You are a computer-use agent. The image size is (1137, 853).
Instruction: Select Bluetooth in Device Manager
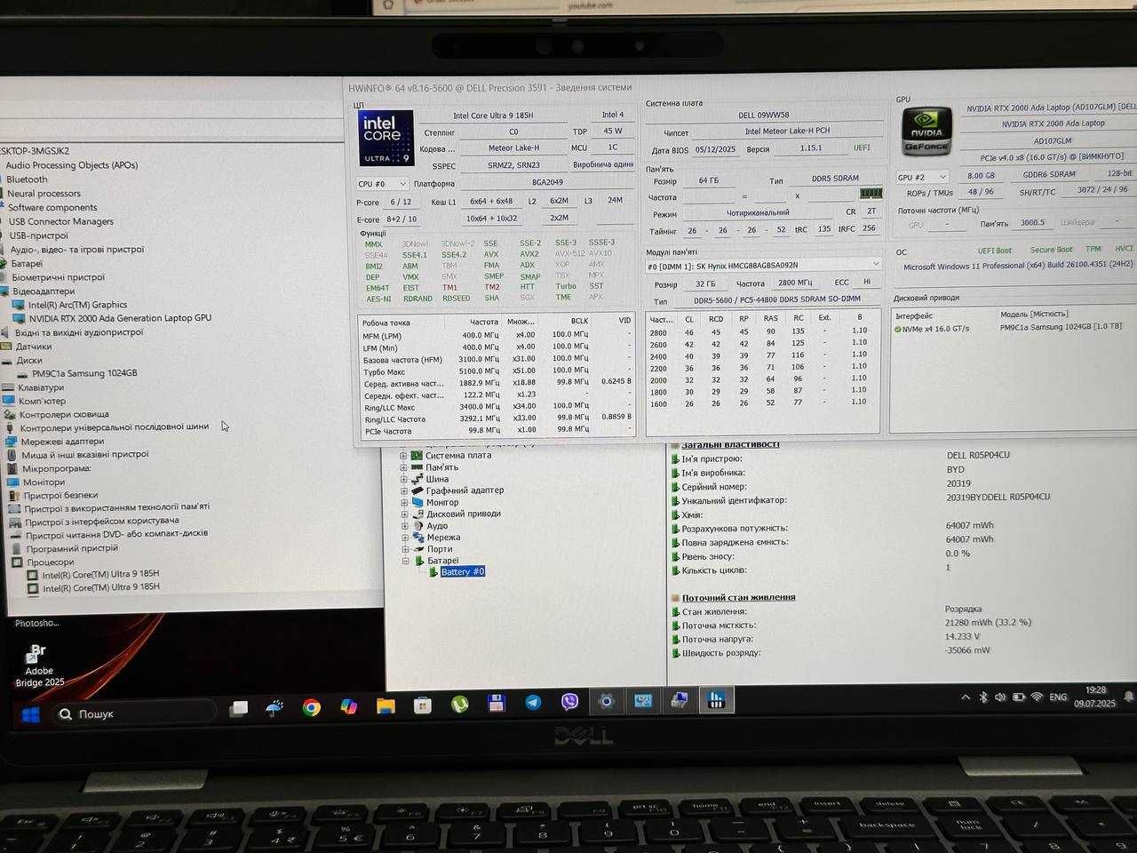(27, 179)
